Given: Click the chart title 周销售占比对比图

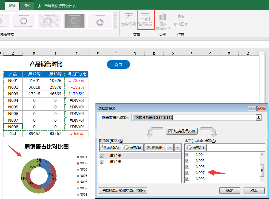Looking at the screenshot, I should coord(47,147).
